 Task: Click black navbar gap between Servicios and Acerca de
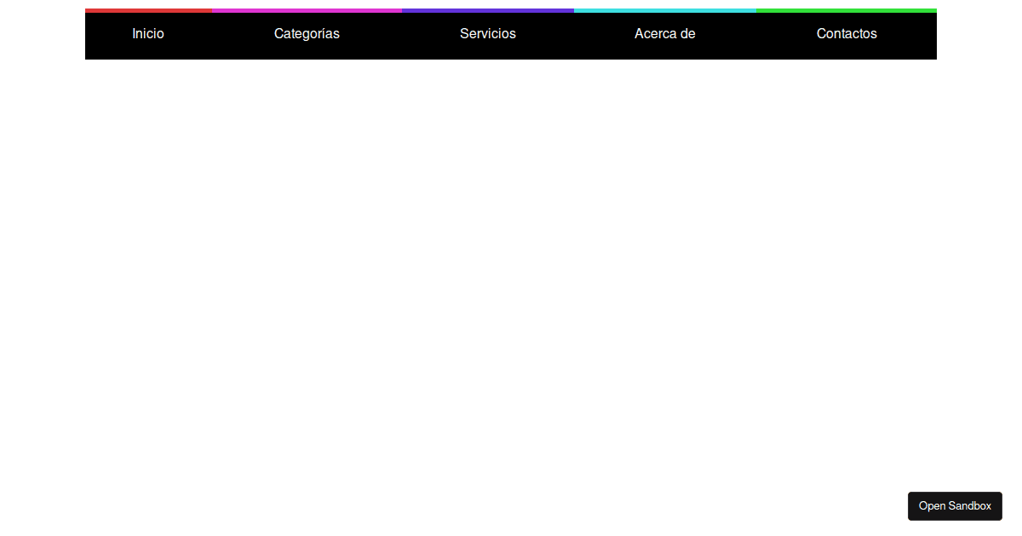575,36
